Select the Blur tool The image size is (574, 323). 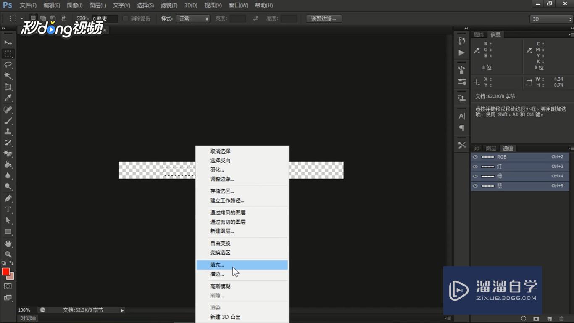point(8,175)
